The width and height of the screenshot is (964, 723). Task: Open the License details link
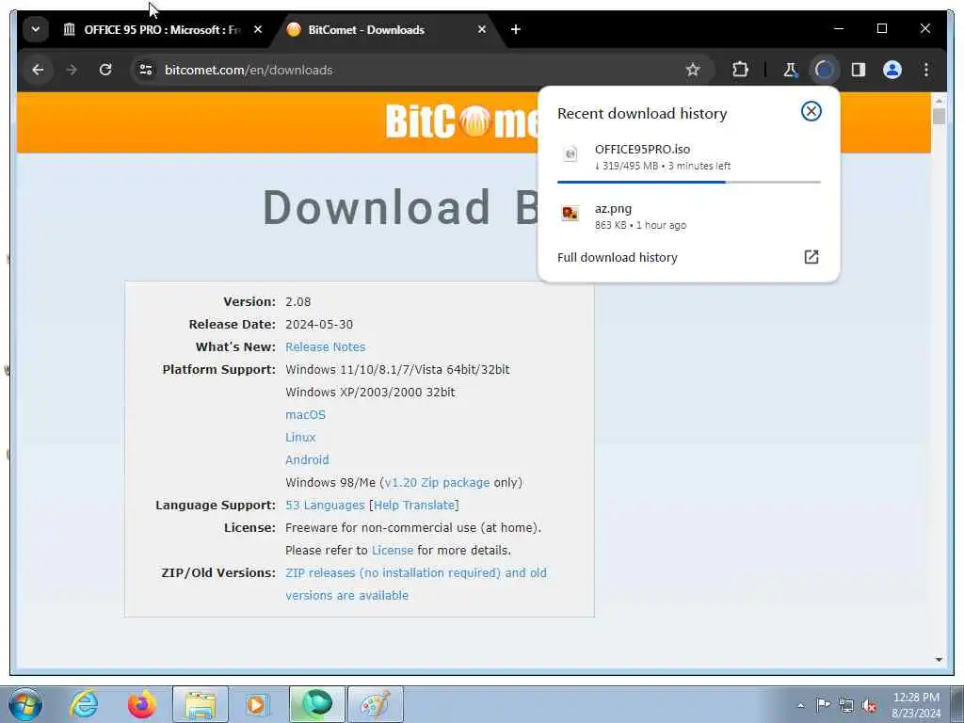(393, 550)
